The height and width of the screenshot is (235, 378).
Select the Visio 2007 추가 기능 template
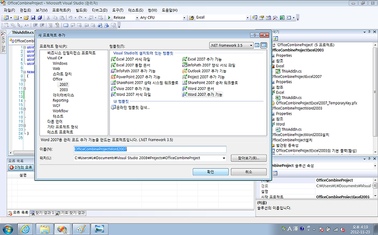[130, 88]
